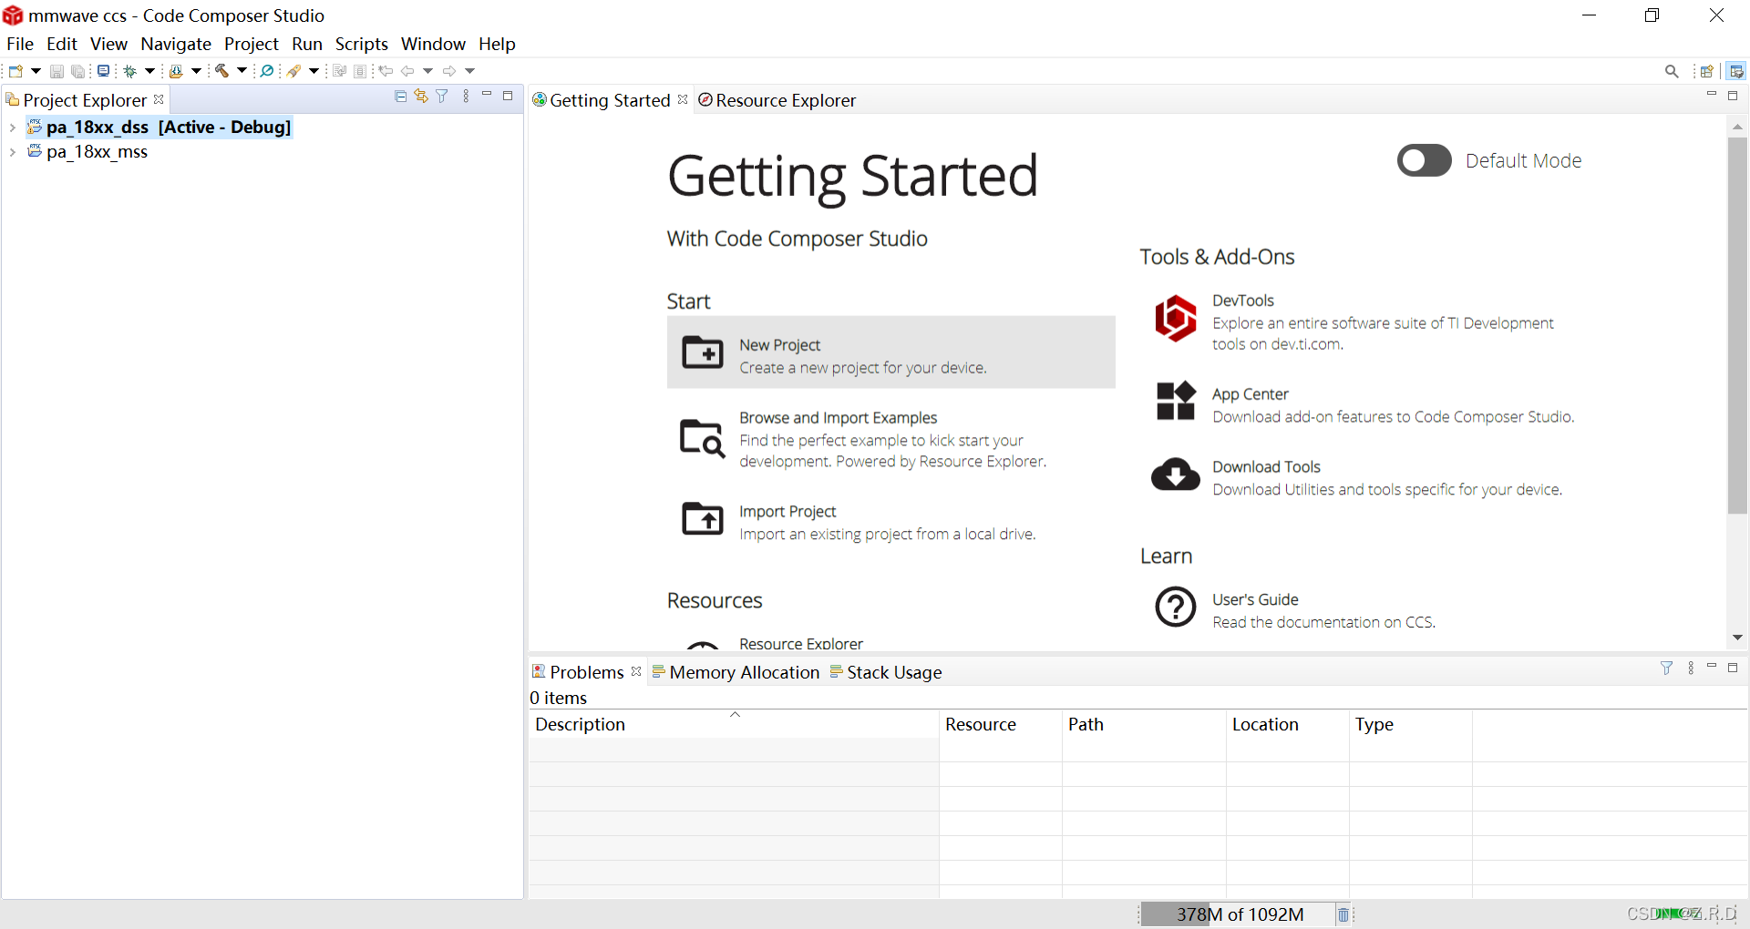Click the User's Guide question mark icon
The image size is (1750, 929).
click(x=1176, y=607)
